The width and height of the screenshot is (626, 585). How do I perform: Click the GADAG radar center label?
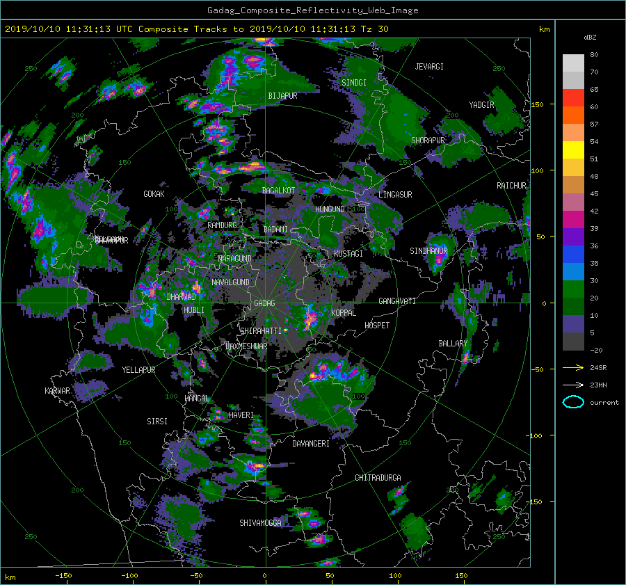(x=264, y=303)
